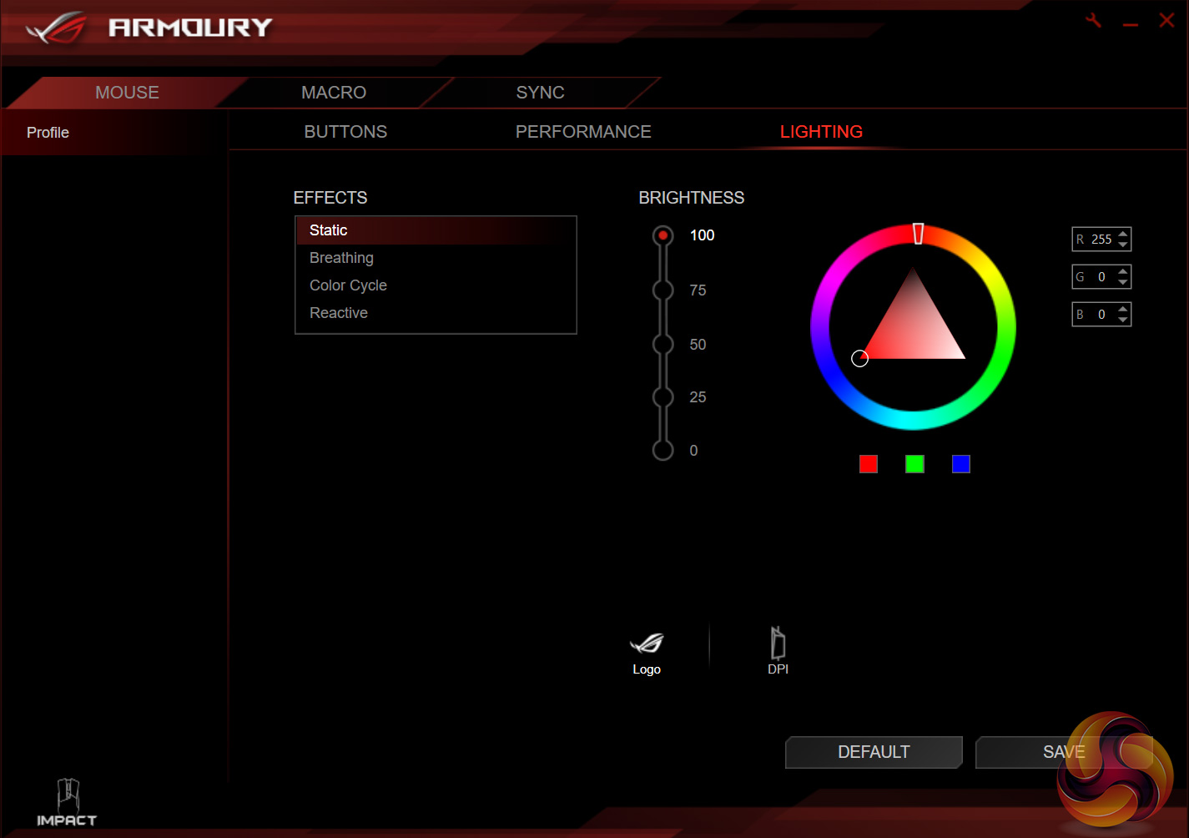This screenshot has height=838, width=1189.
Task: Increase the G value with up arrow
Action: [x=1123, y=271]
